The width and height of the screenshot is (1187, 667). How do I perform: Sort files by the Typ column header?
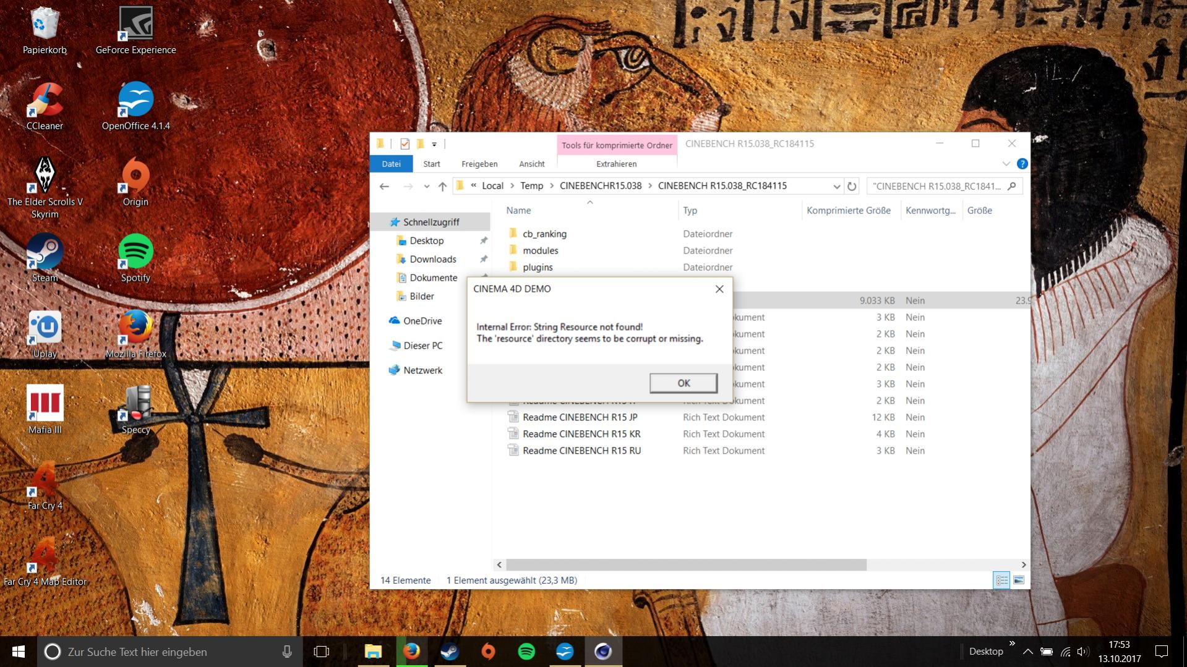(x=690, y=210)
